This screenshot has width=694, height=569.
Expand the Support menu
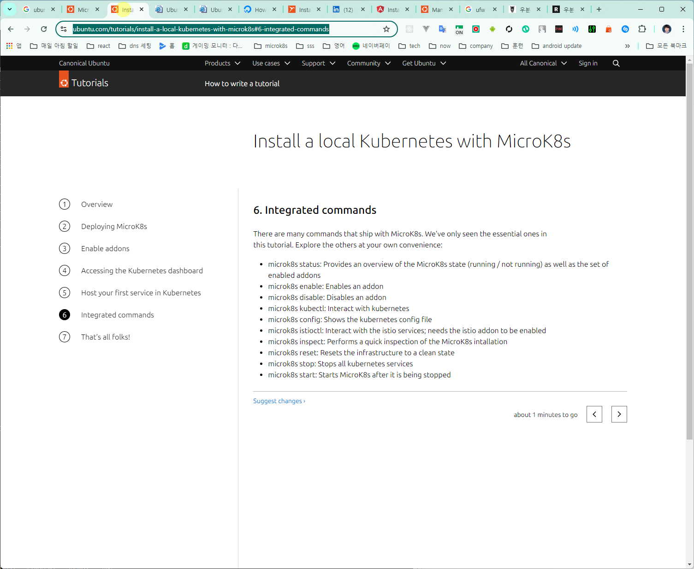(319, 63)
